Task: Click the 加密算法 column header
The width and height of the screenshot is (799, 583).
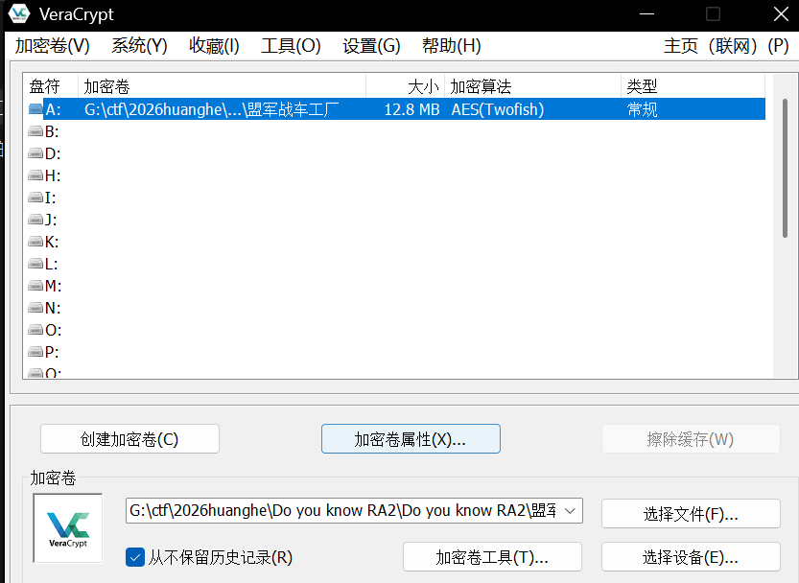Action: 533,86
